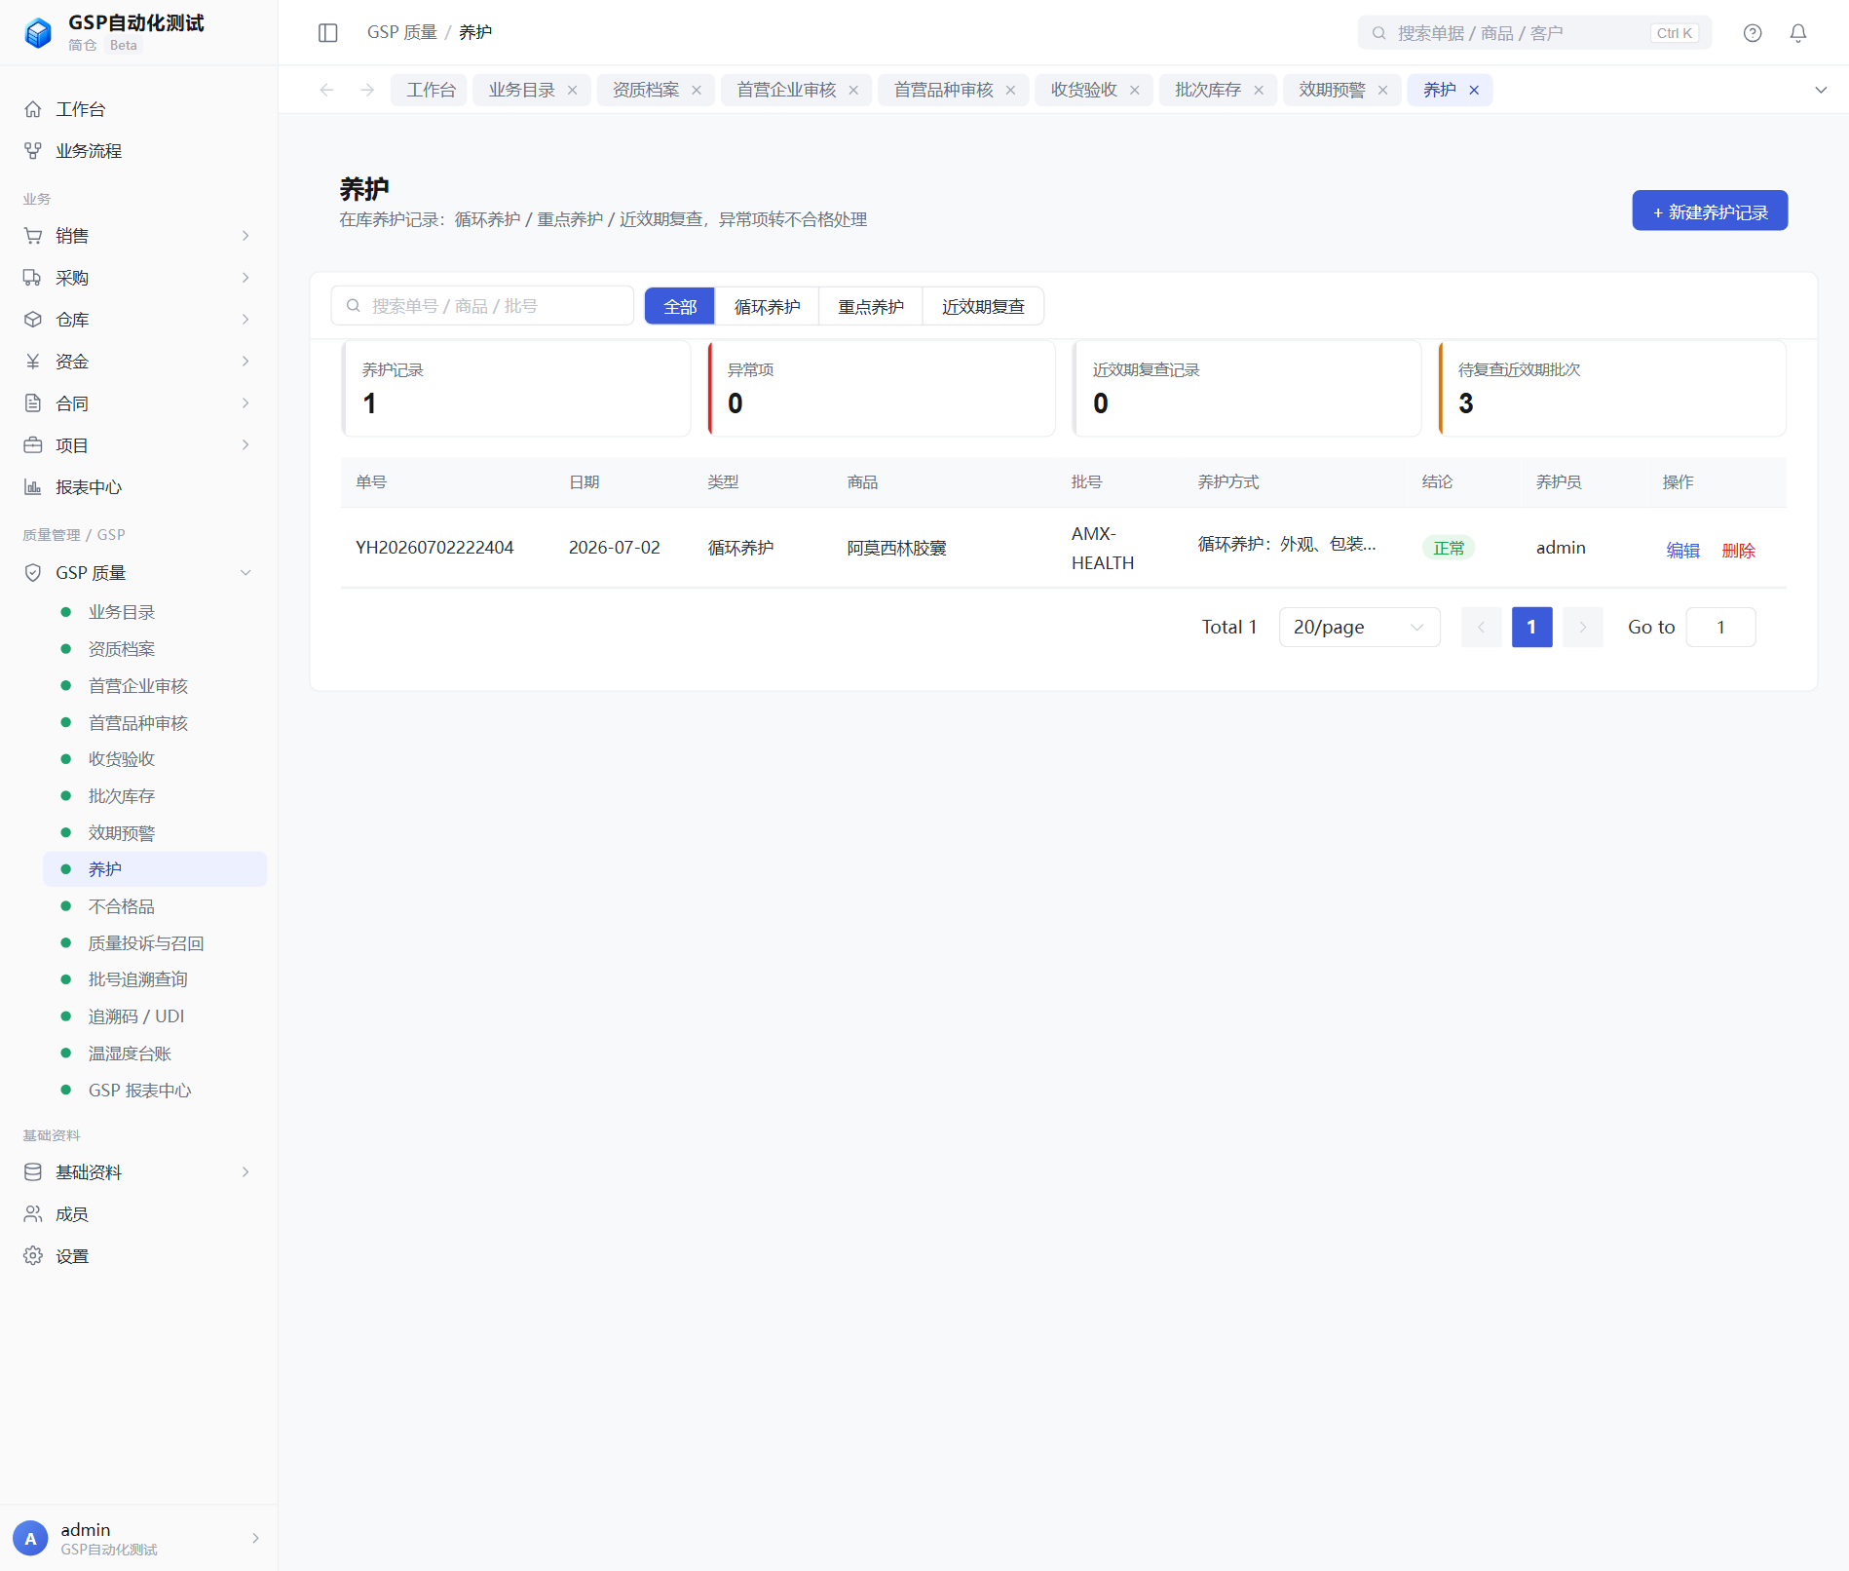This screenshot has height=1571, width=1849.
Task: Close the 收货验收 tab
Action: pos(1135,91)
